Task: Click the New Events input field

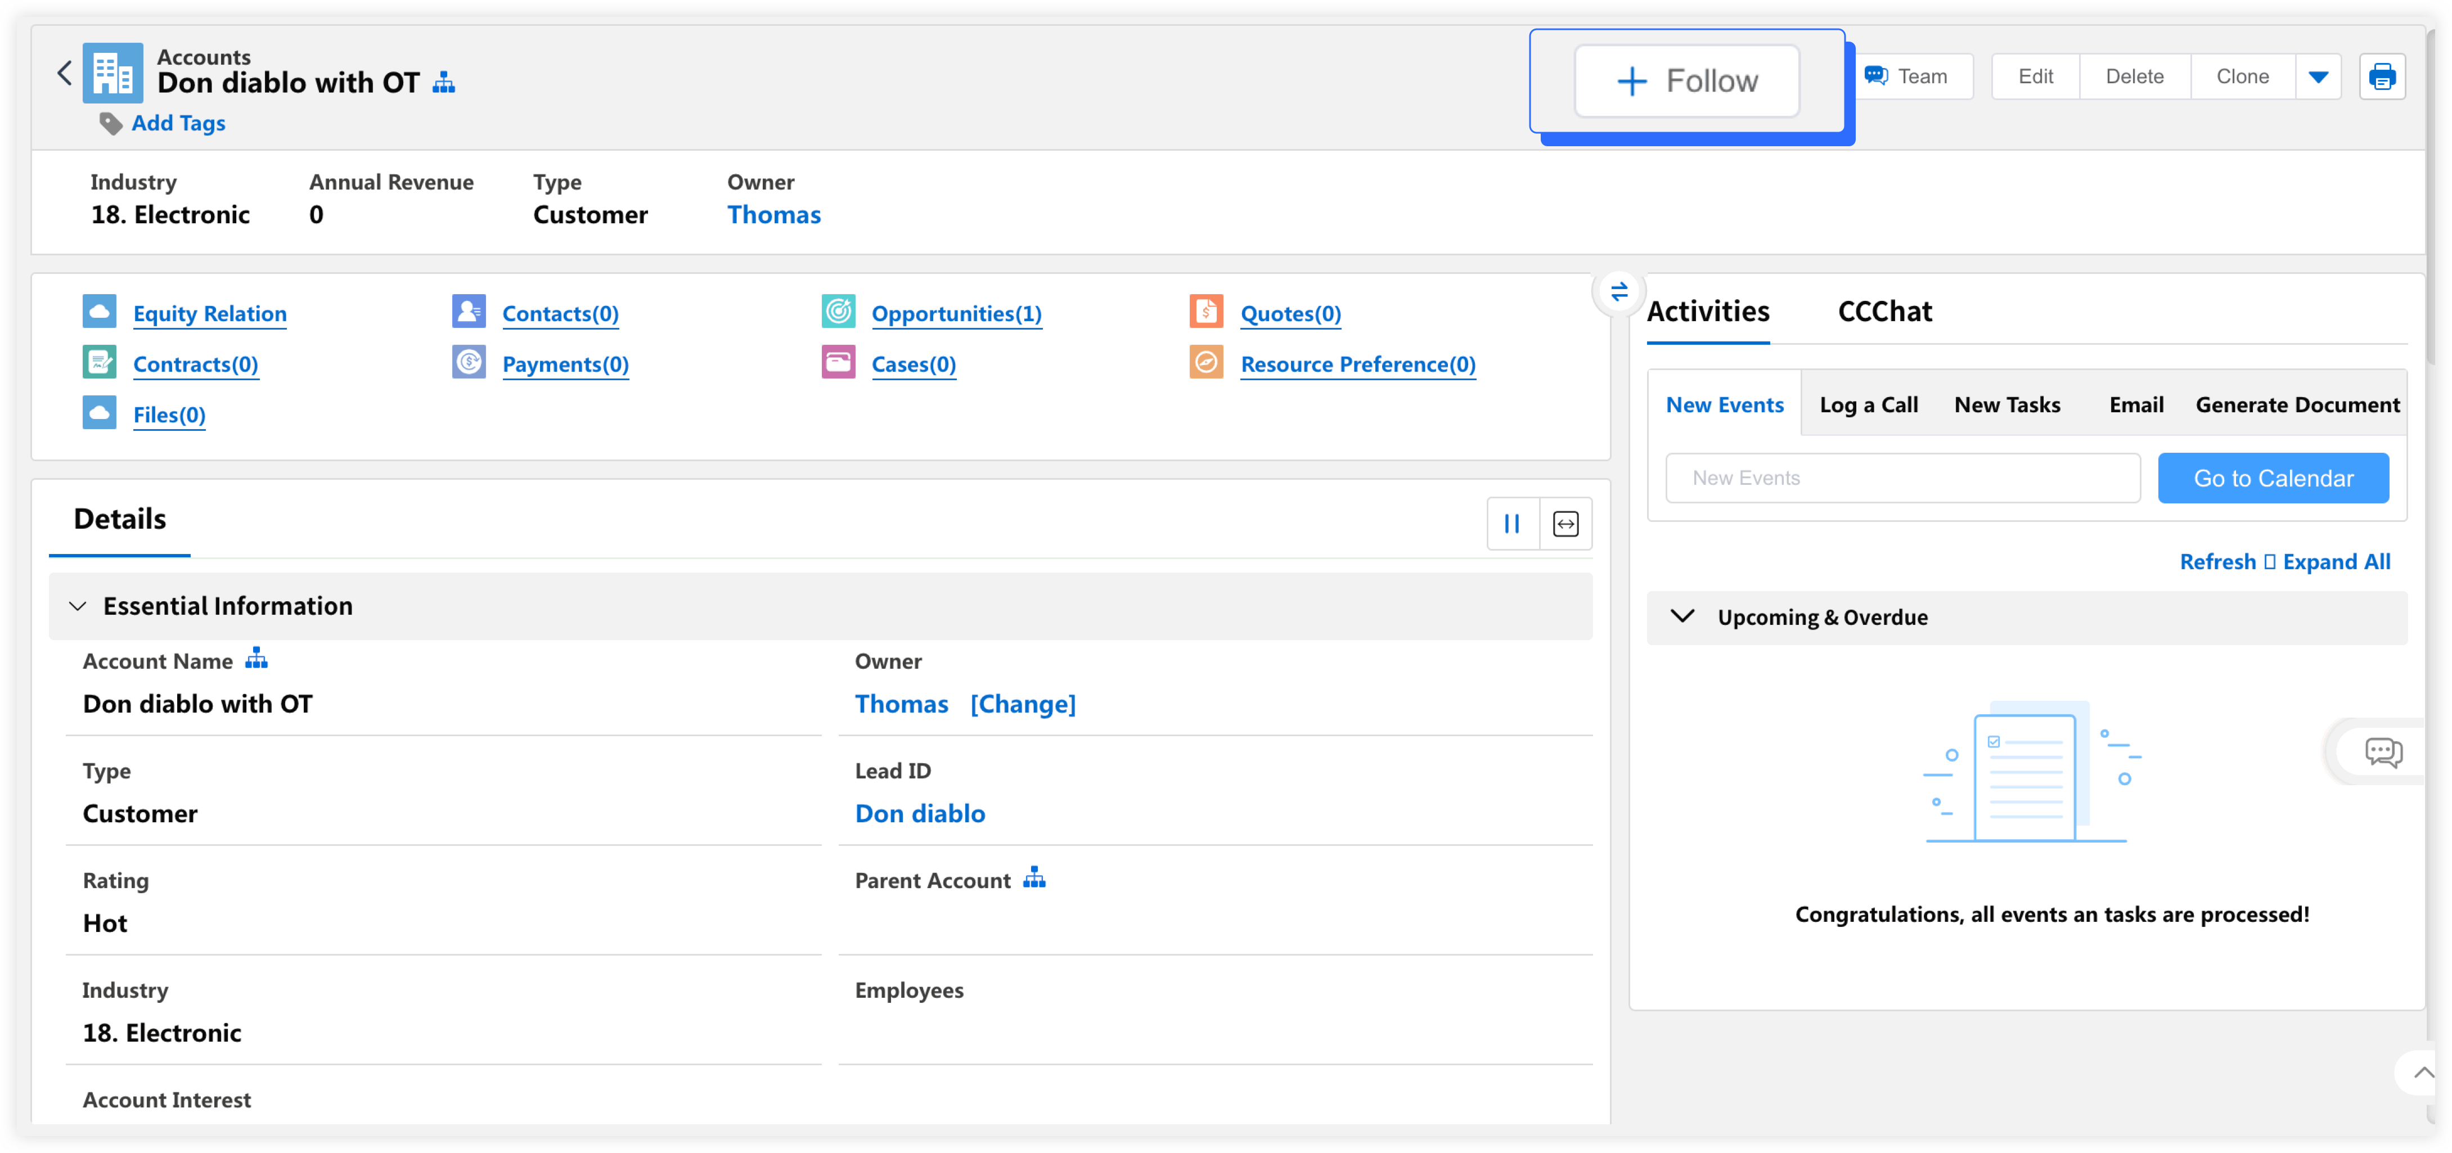Action: pos(1902,478)
